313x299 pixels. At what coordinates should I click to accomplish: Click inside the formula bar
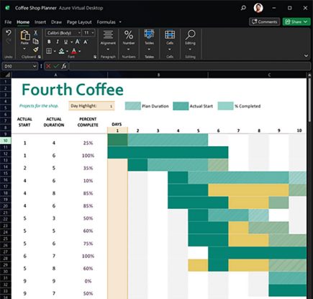tap(189, 66)
